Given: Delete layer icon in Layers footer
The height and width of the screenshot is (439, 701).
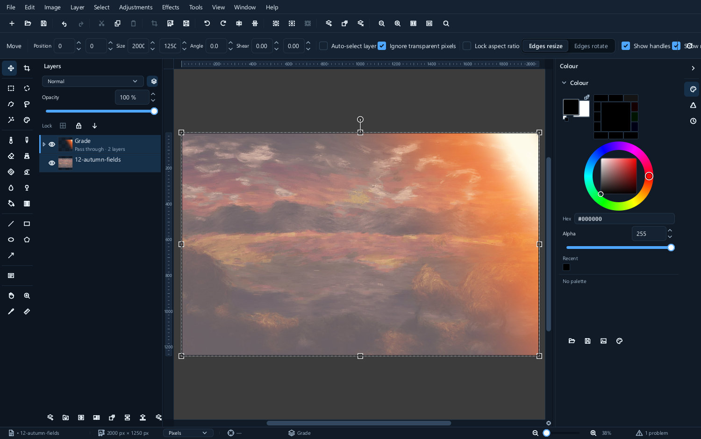Looking at the screenshot, I should click(158, 418).
